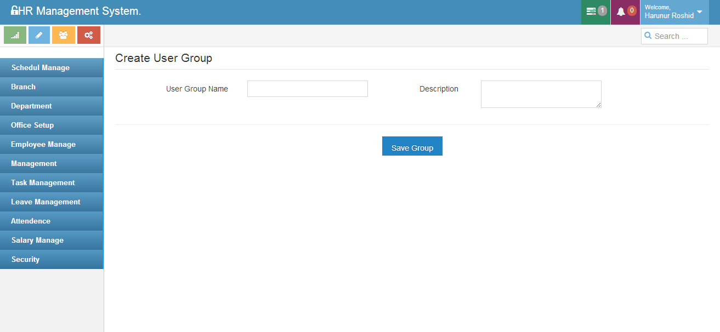Open the red settings gears shortcut
The width and height of the screenshot is (720, 332).
(x=88, y=35)
